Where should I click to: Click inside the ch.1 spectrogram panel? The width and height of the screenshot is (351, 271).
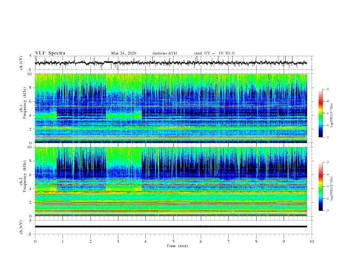(x=171, y=108)
